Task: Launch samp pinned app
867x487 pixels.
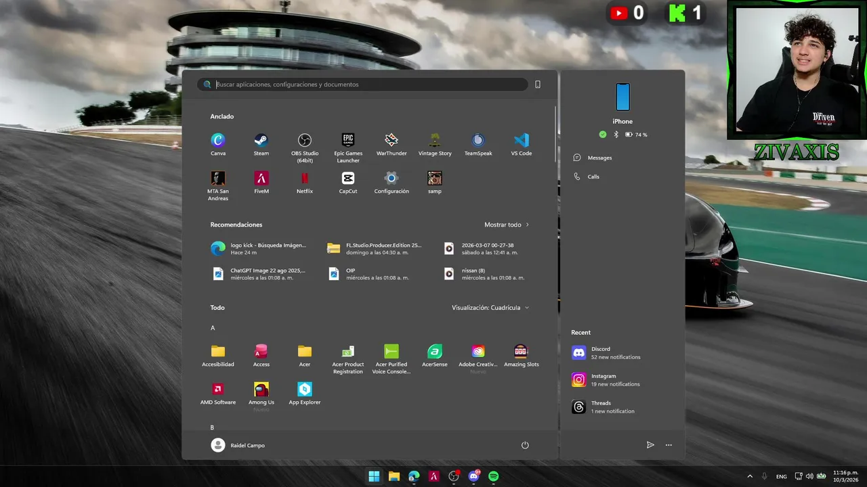Action: [x=435, y=182]
